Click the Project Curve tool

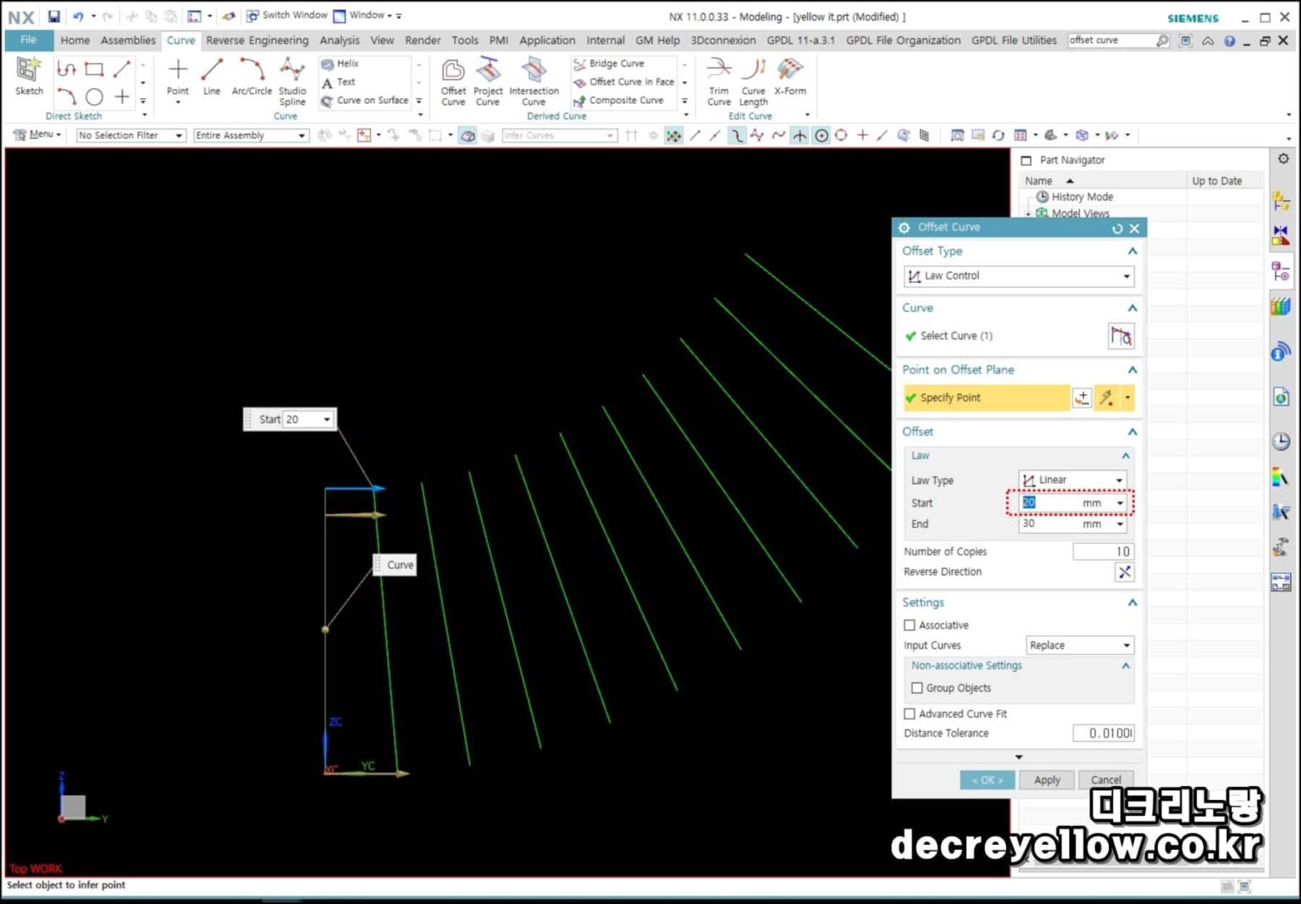pos(488,81)
